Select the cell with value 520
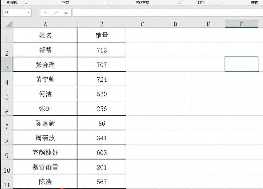The height and width of the screenshot is (189, 263). click(102, 93)
